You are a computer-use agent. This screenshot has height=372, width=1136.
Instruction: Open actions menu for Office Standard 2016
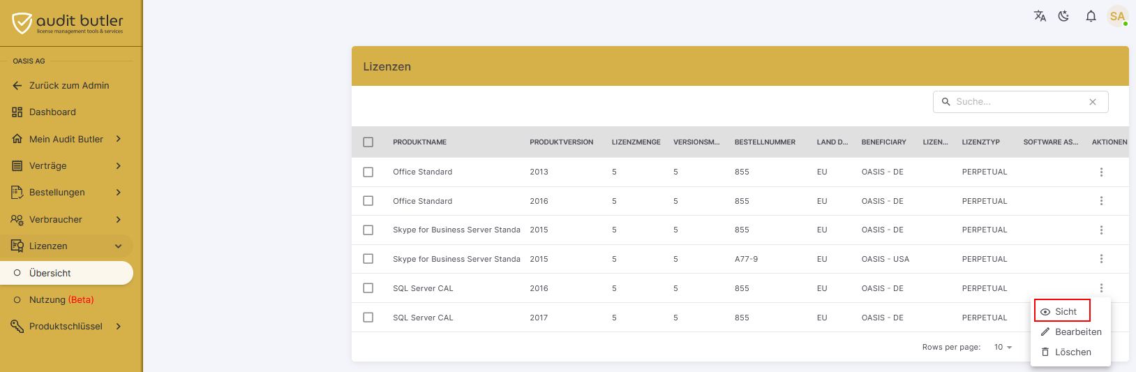tap(1101, 201)
